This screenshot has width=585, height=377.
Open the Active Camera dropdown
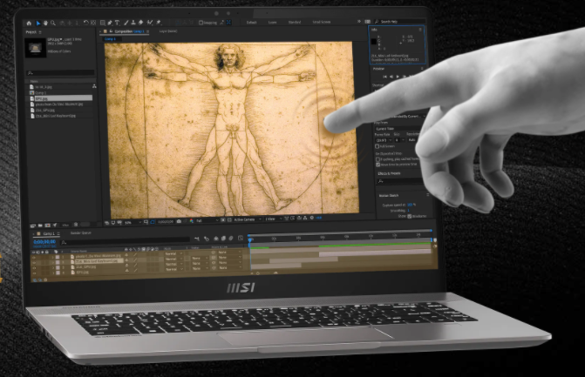pyautogui.click(x=248, y=219)
